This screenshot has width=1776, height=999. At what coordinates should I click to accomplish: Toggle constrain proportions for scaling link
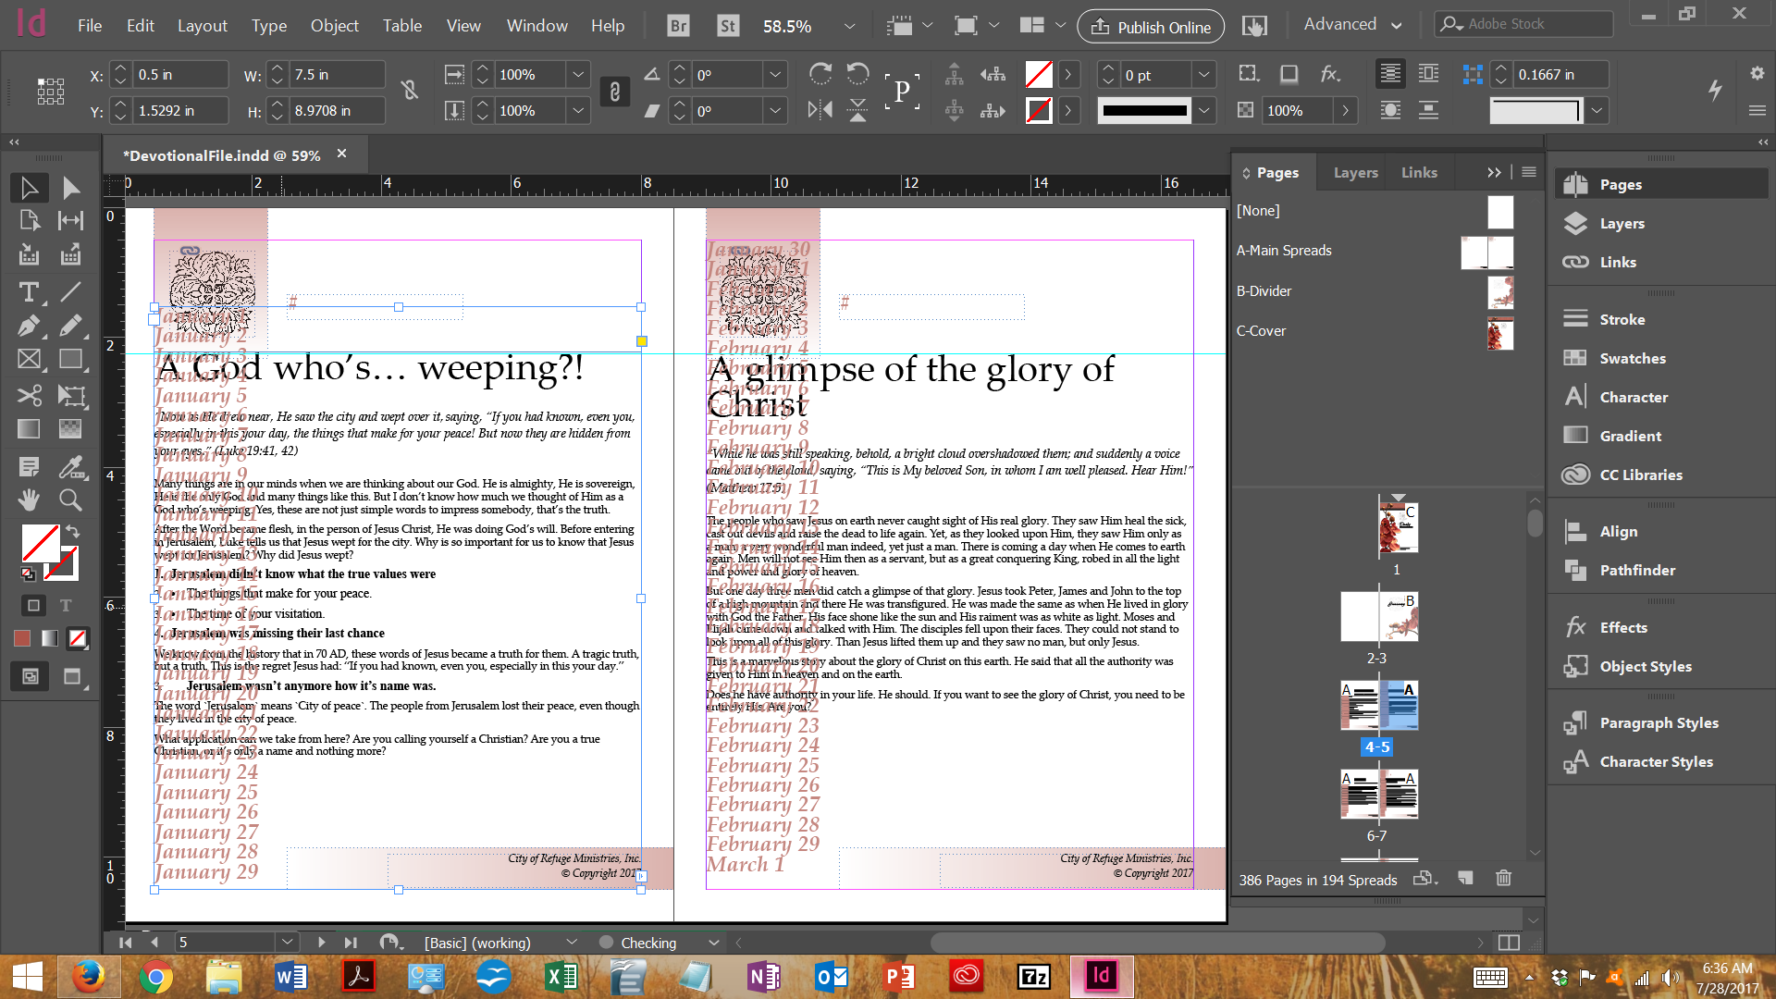[x=615, y=92]
